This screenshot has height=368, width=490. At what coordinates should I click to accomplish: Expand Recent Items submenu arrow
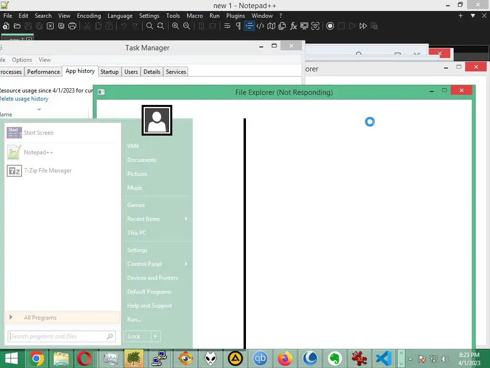(x=186, y=218)
